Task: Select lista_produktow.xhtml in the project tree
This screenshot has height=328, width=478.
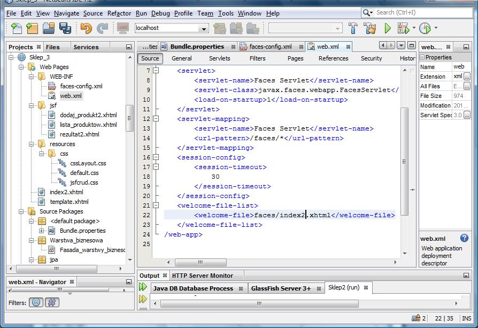Action: coord(88,125)
